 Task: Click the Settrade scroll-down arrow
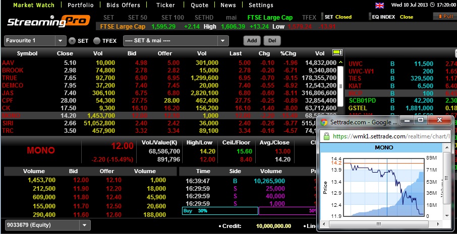pos(447,216)
